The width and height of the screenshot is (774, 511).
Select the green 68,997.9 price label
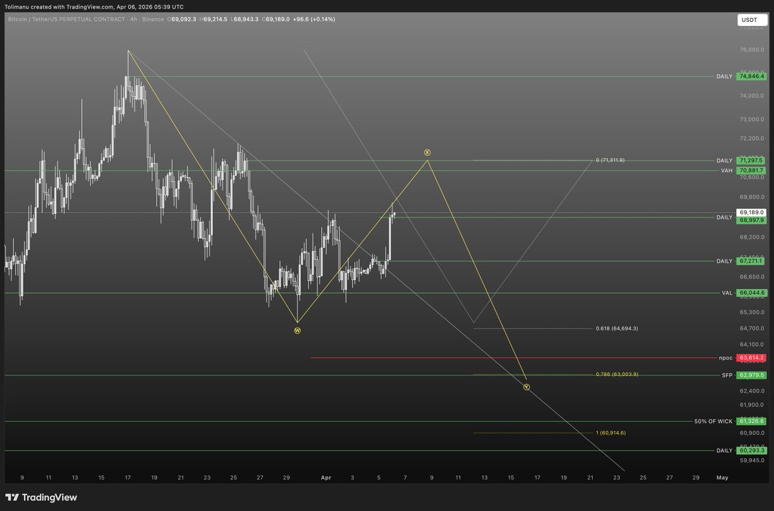pyautogui.click(x=752, y=220)
